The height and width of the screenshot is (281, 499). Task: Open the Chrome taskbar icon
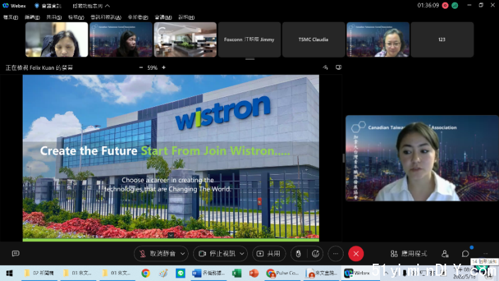pyautogui.click(x=146, y=273)
